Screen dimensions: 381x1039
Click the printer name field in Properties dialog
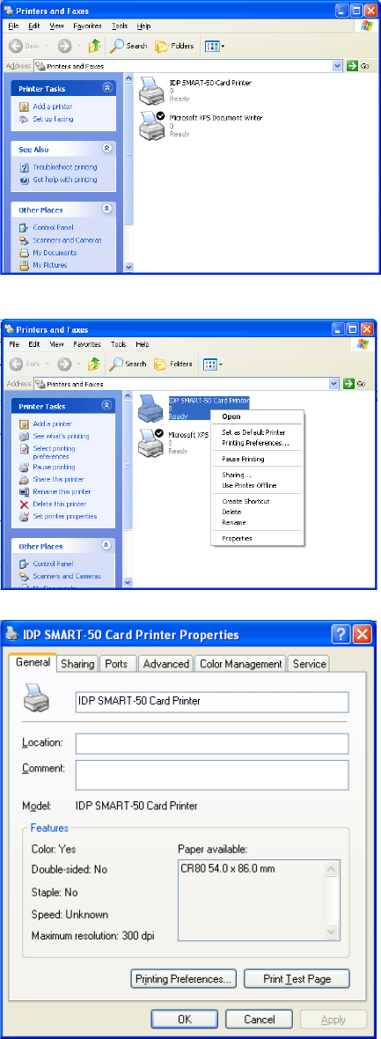(x=212, y=702)
